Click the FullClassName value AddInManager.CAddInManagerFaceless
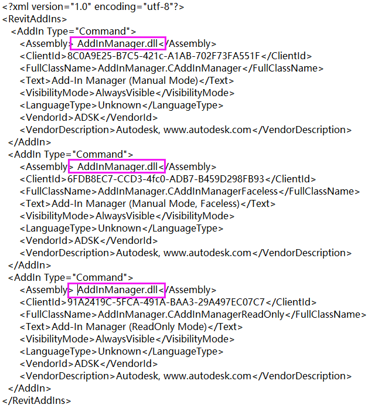This screenshot has height=408, width=389. click(187, 192)
